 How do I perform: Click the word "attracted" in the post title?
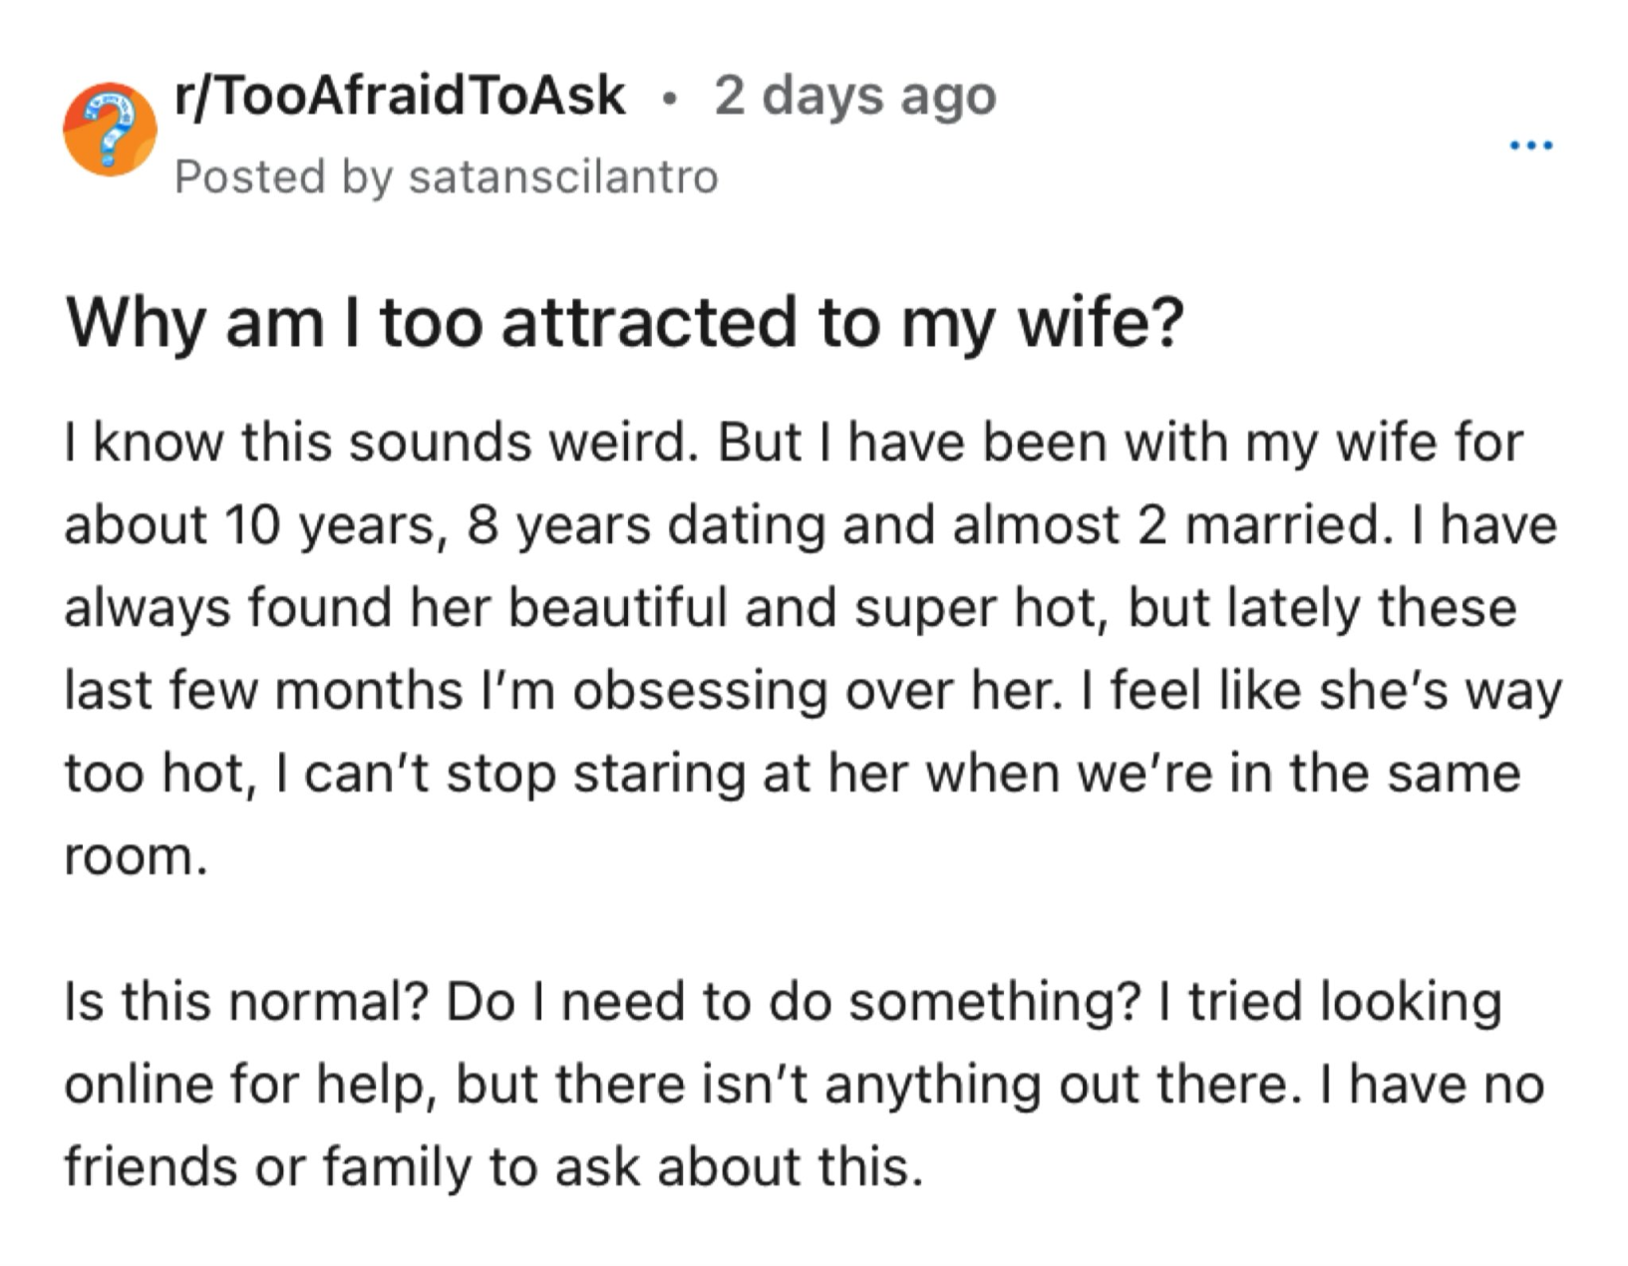tap(648, 323)
